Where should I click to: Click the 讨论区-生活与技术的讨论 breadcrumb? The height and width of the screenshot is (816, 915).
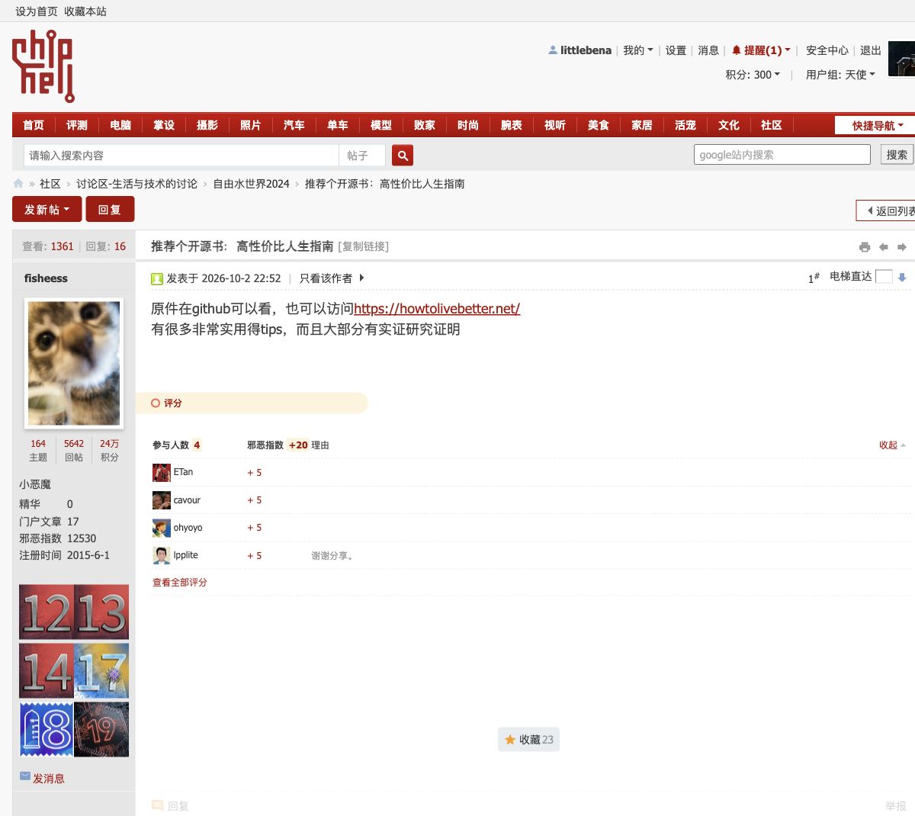point(136,184)
